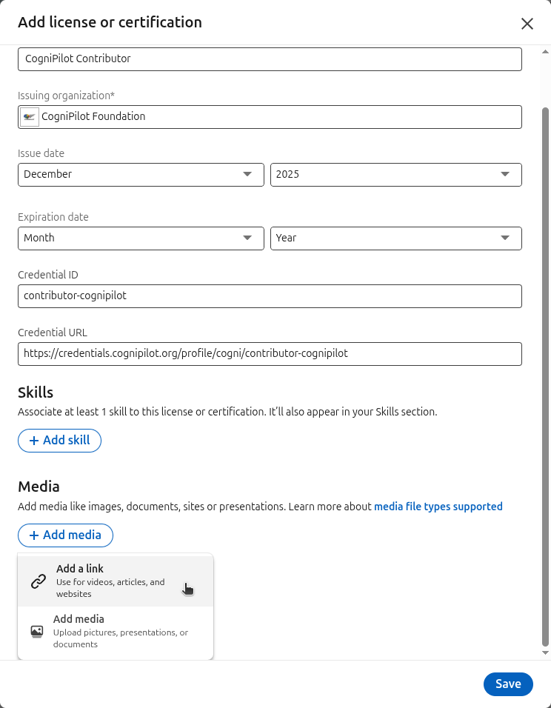Close the Add license or certification dialog
Screen dimensions: 551x708
[527, 23]
